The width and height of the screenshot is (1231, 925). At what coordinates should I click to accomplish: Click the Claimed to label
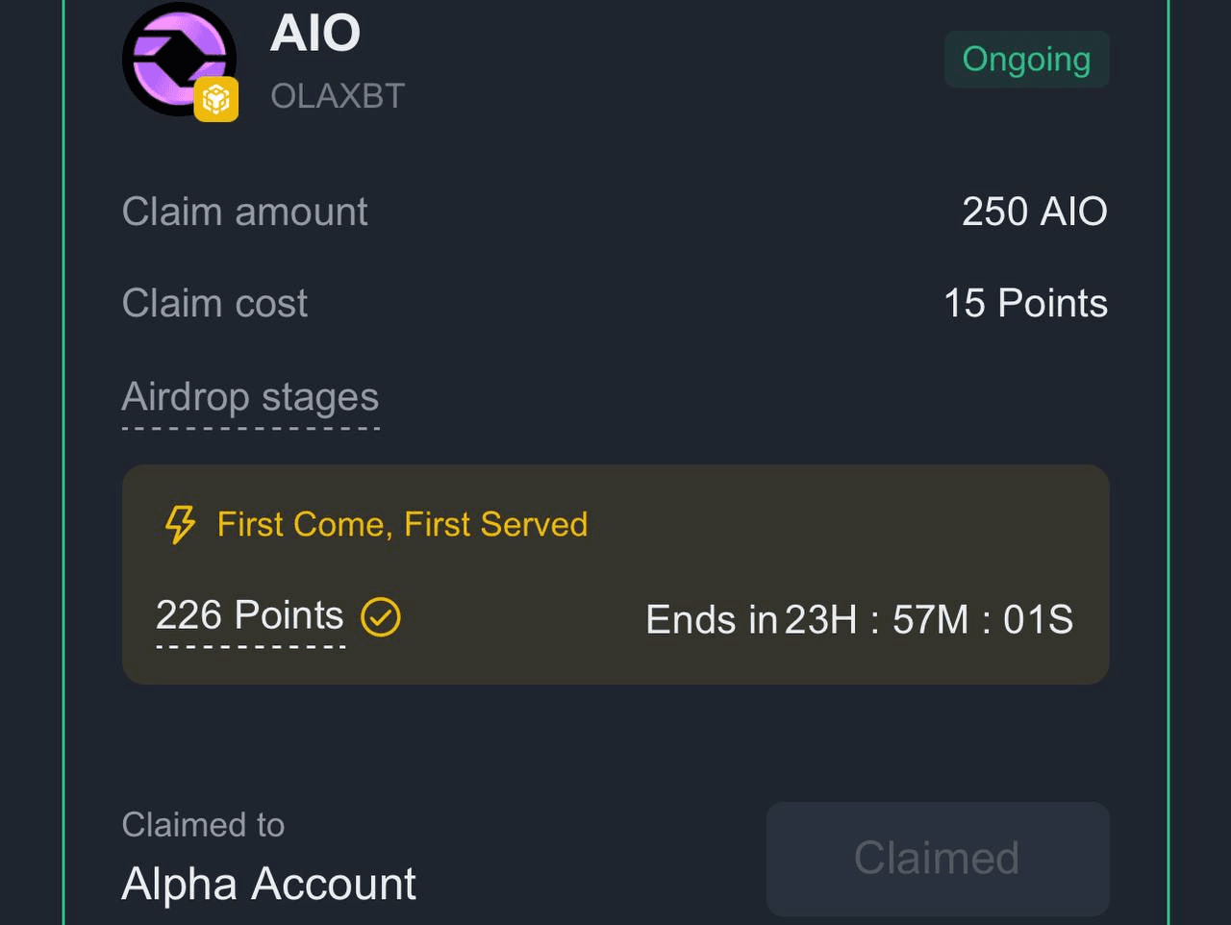click(203, 825)
